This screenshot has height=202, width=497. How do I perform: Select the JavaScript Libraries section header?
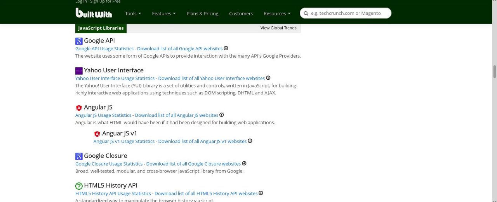101,28
